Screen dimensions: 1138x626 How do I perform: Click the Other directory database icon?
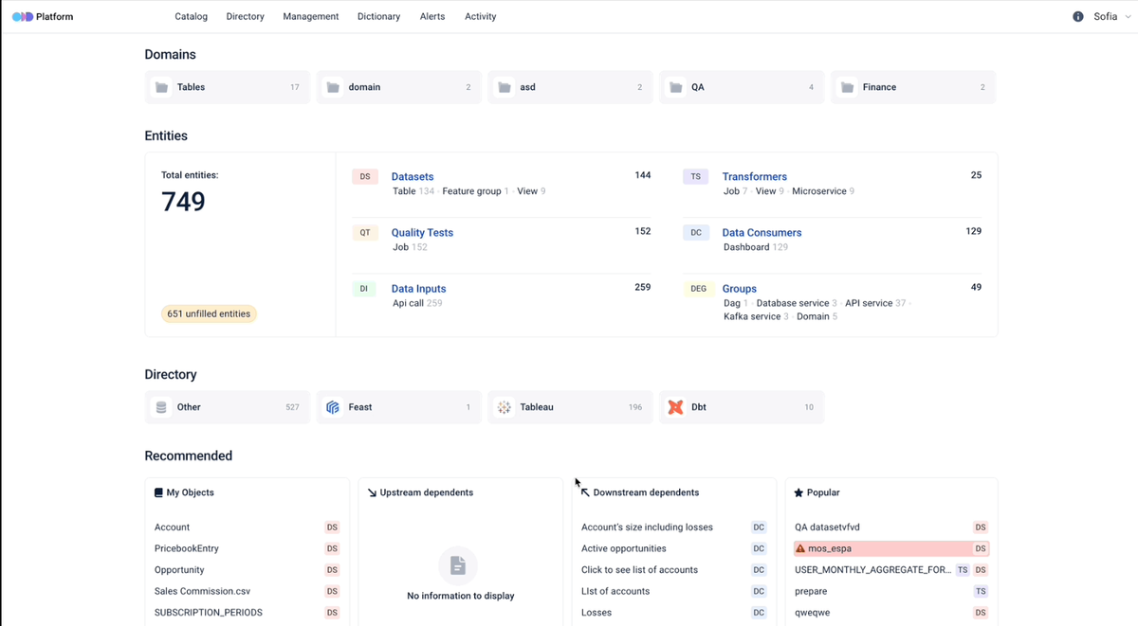pos(161,407)
